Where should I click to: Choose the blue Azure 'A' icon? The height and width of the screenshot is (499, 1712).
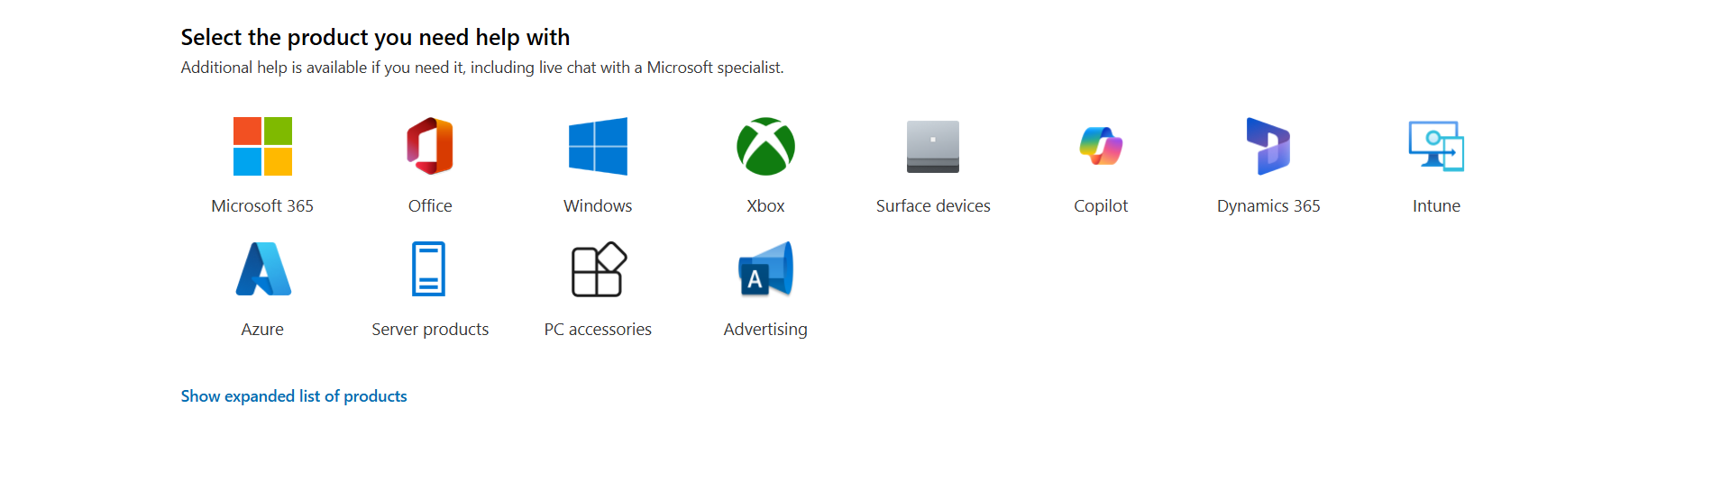(262, 269)
